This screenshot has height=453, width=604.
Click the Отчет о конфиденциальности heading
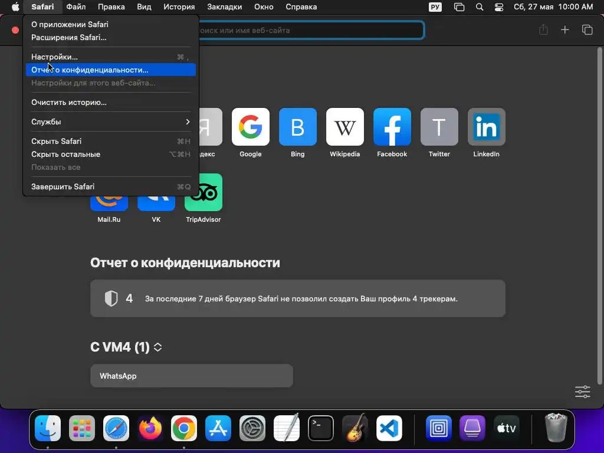pos(185,262)
